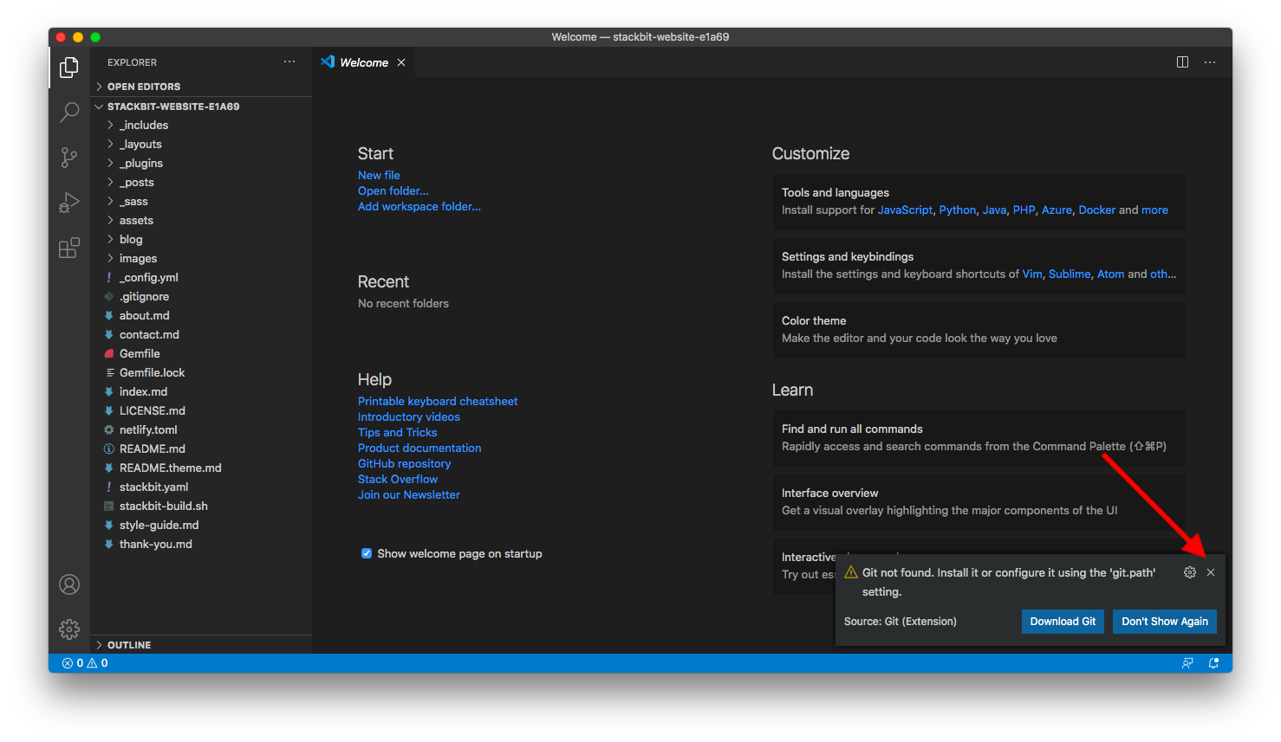Click the Don't Show Again button
1281x742 pixels.
tap(1165, 622)
